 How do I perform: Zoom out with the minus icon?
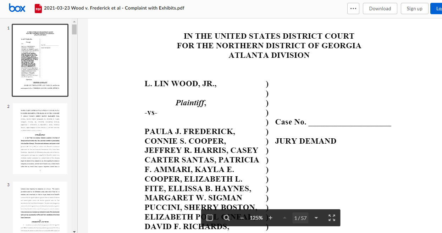point(242,218)
